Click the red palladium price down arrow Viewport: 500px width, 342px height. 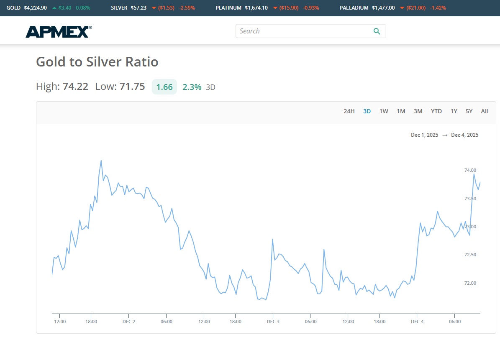pos(402,8)
